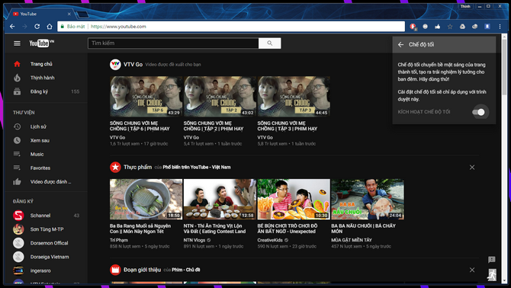Go back with the browser back arrow
Image resolution: width=511 pixels, height=288 pixels.
(x=12, y=27)
